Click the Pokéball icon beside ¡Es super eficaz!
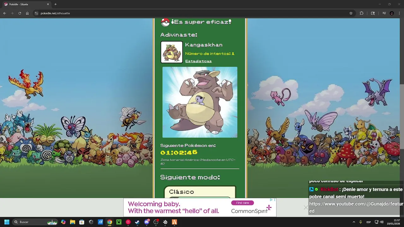Viewport: 404px width, 227px height. pos(165,22)
